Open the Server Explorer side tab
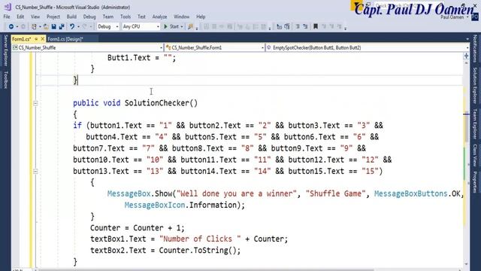481x271 pixels. [5, 50]
